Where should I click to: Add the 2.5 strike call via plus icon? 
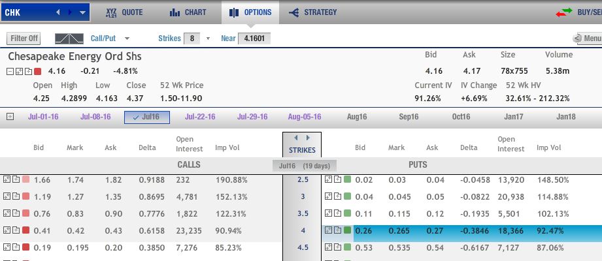click(16, 179)
